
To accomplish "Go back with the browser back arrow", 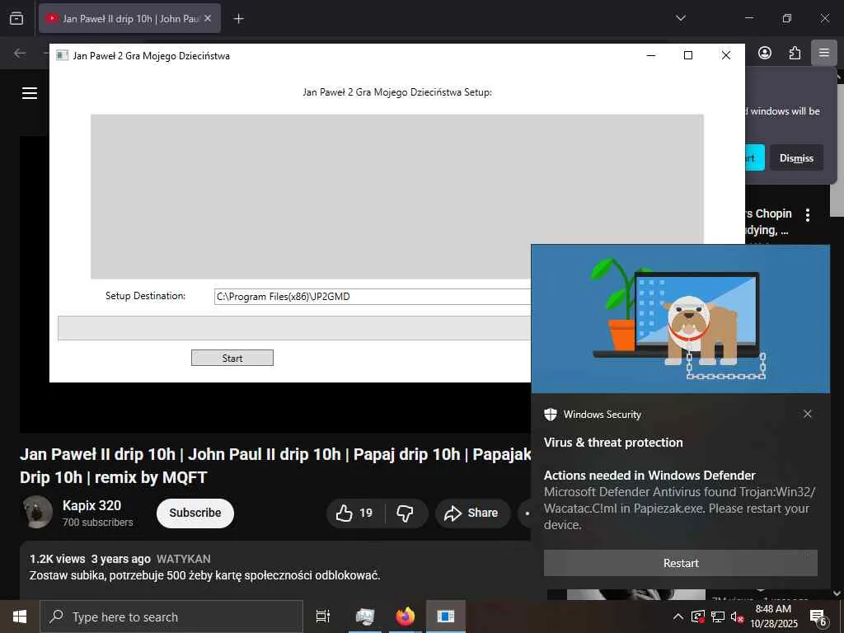I will coord(20,53).
